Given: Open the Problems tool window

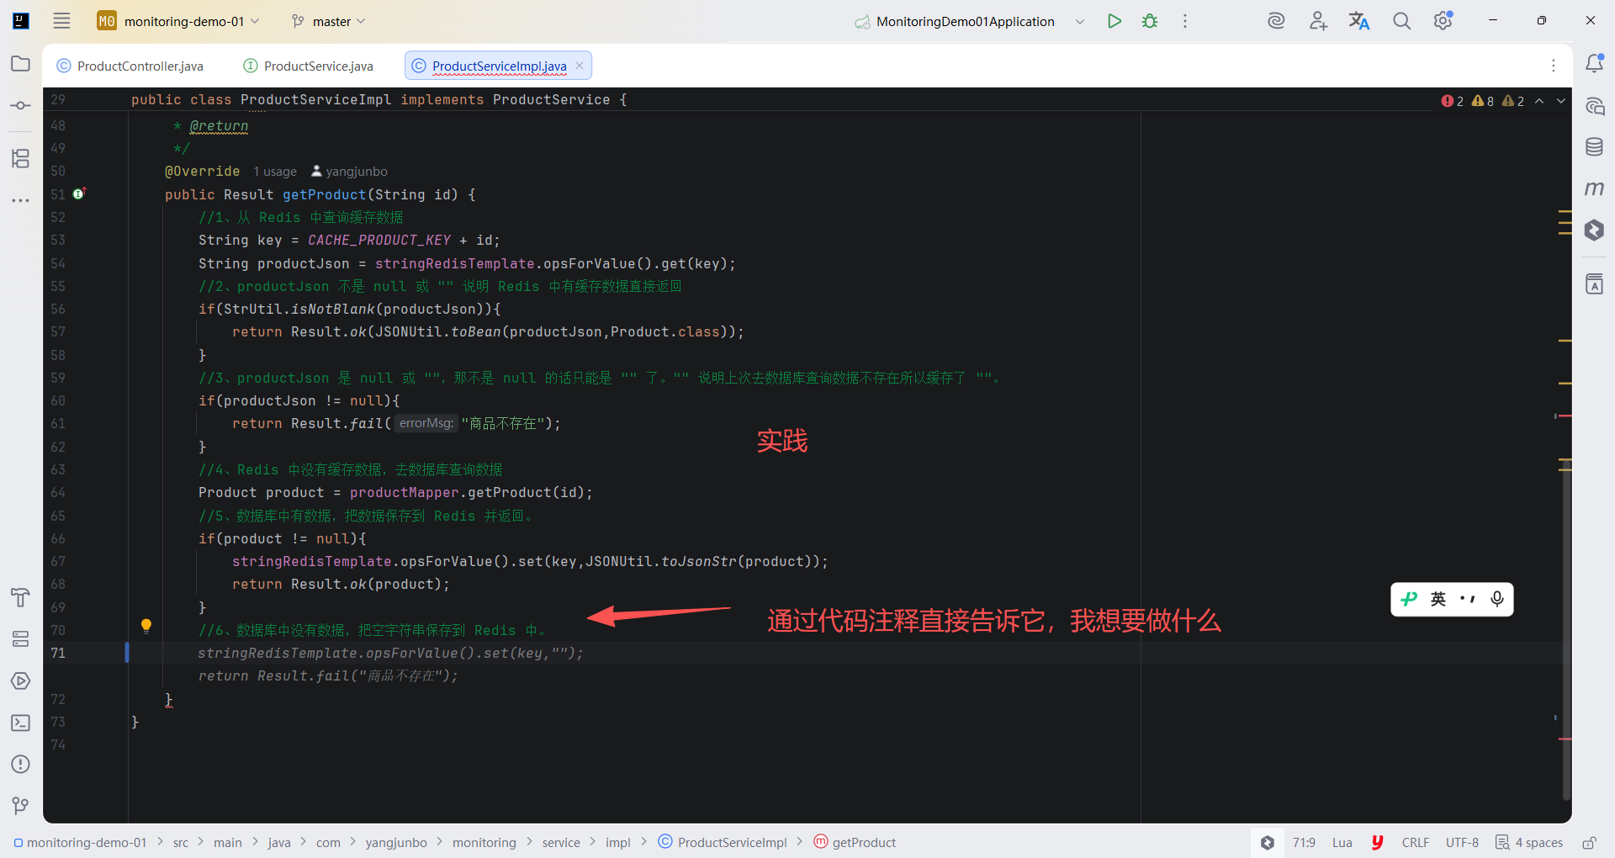Looking at the screenshot, I should (21, 764).
